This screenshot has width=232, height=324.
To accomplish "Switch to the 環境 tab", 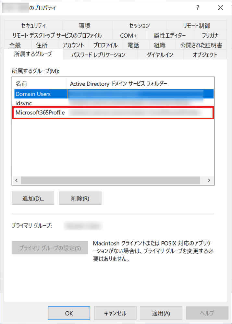I will 88,25.
